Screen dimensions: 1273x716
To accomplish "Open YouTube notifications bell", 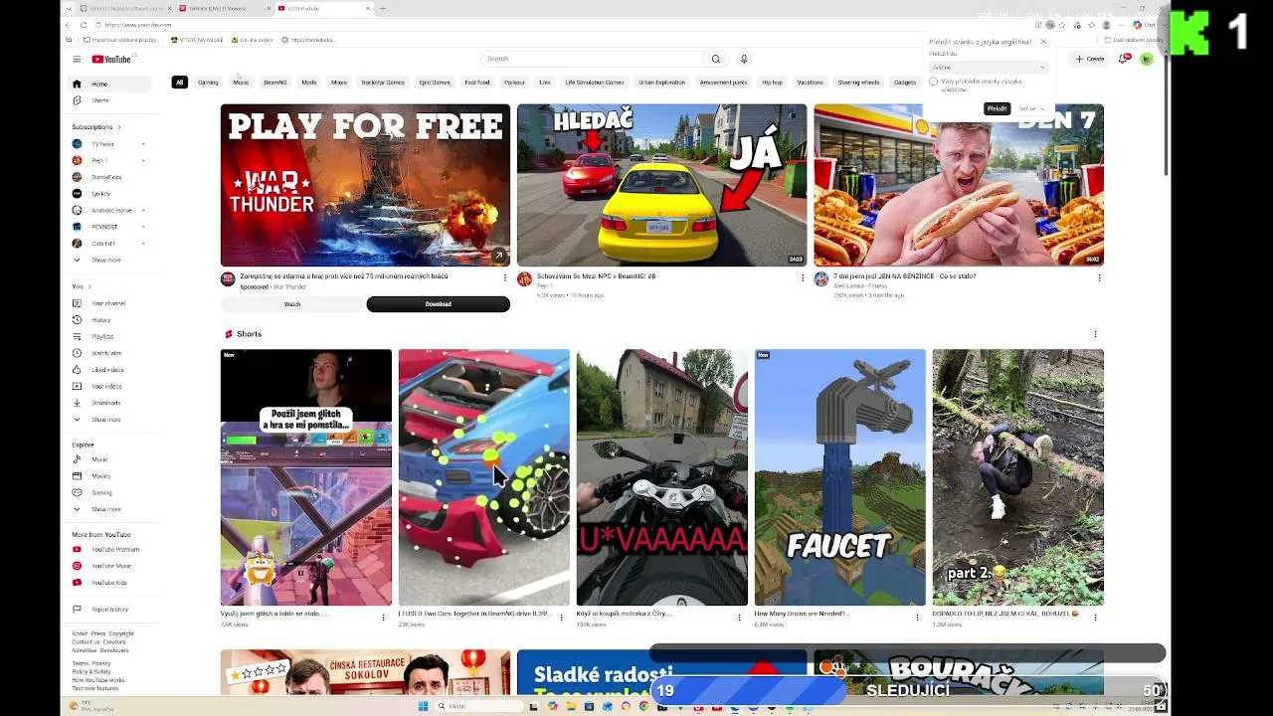I will click(x=1124, y=59).
